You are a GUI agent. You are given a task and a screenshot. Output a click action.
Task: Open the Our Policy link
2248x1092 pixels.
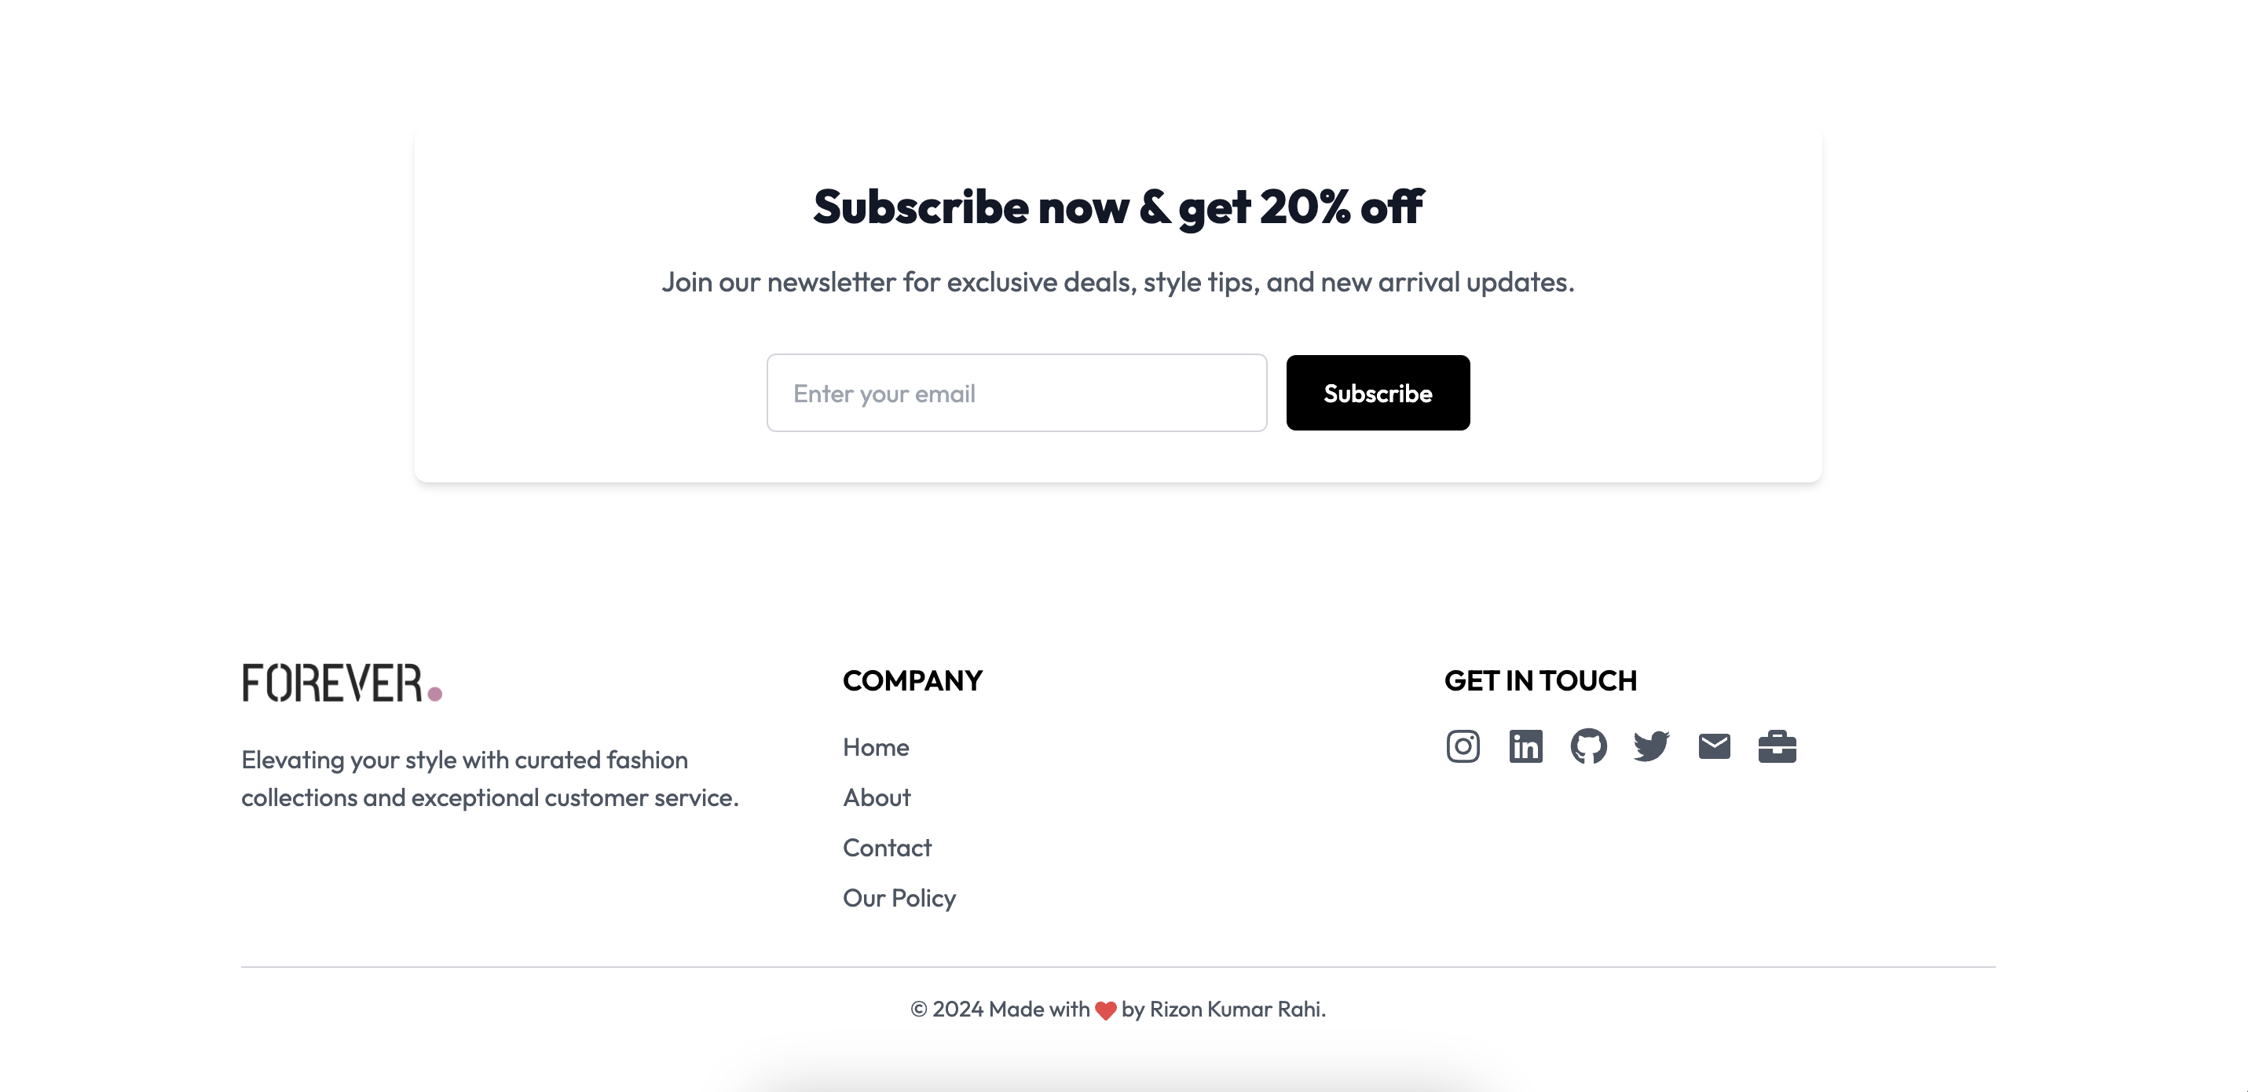point(898,897)
